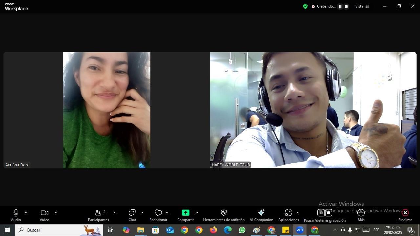
Task: Expand the Reaccionar options arrow
Action: coord(167,213)
